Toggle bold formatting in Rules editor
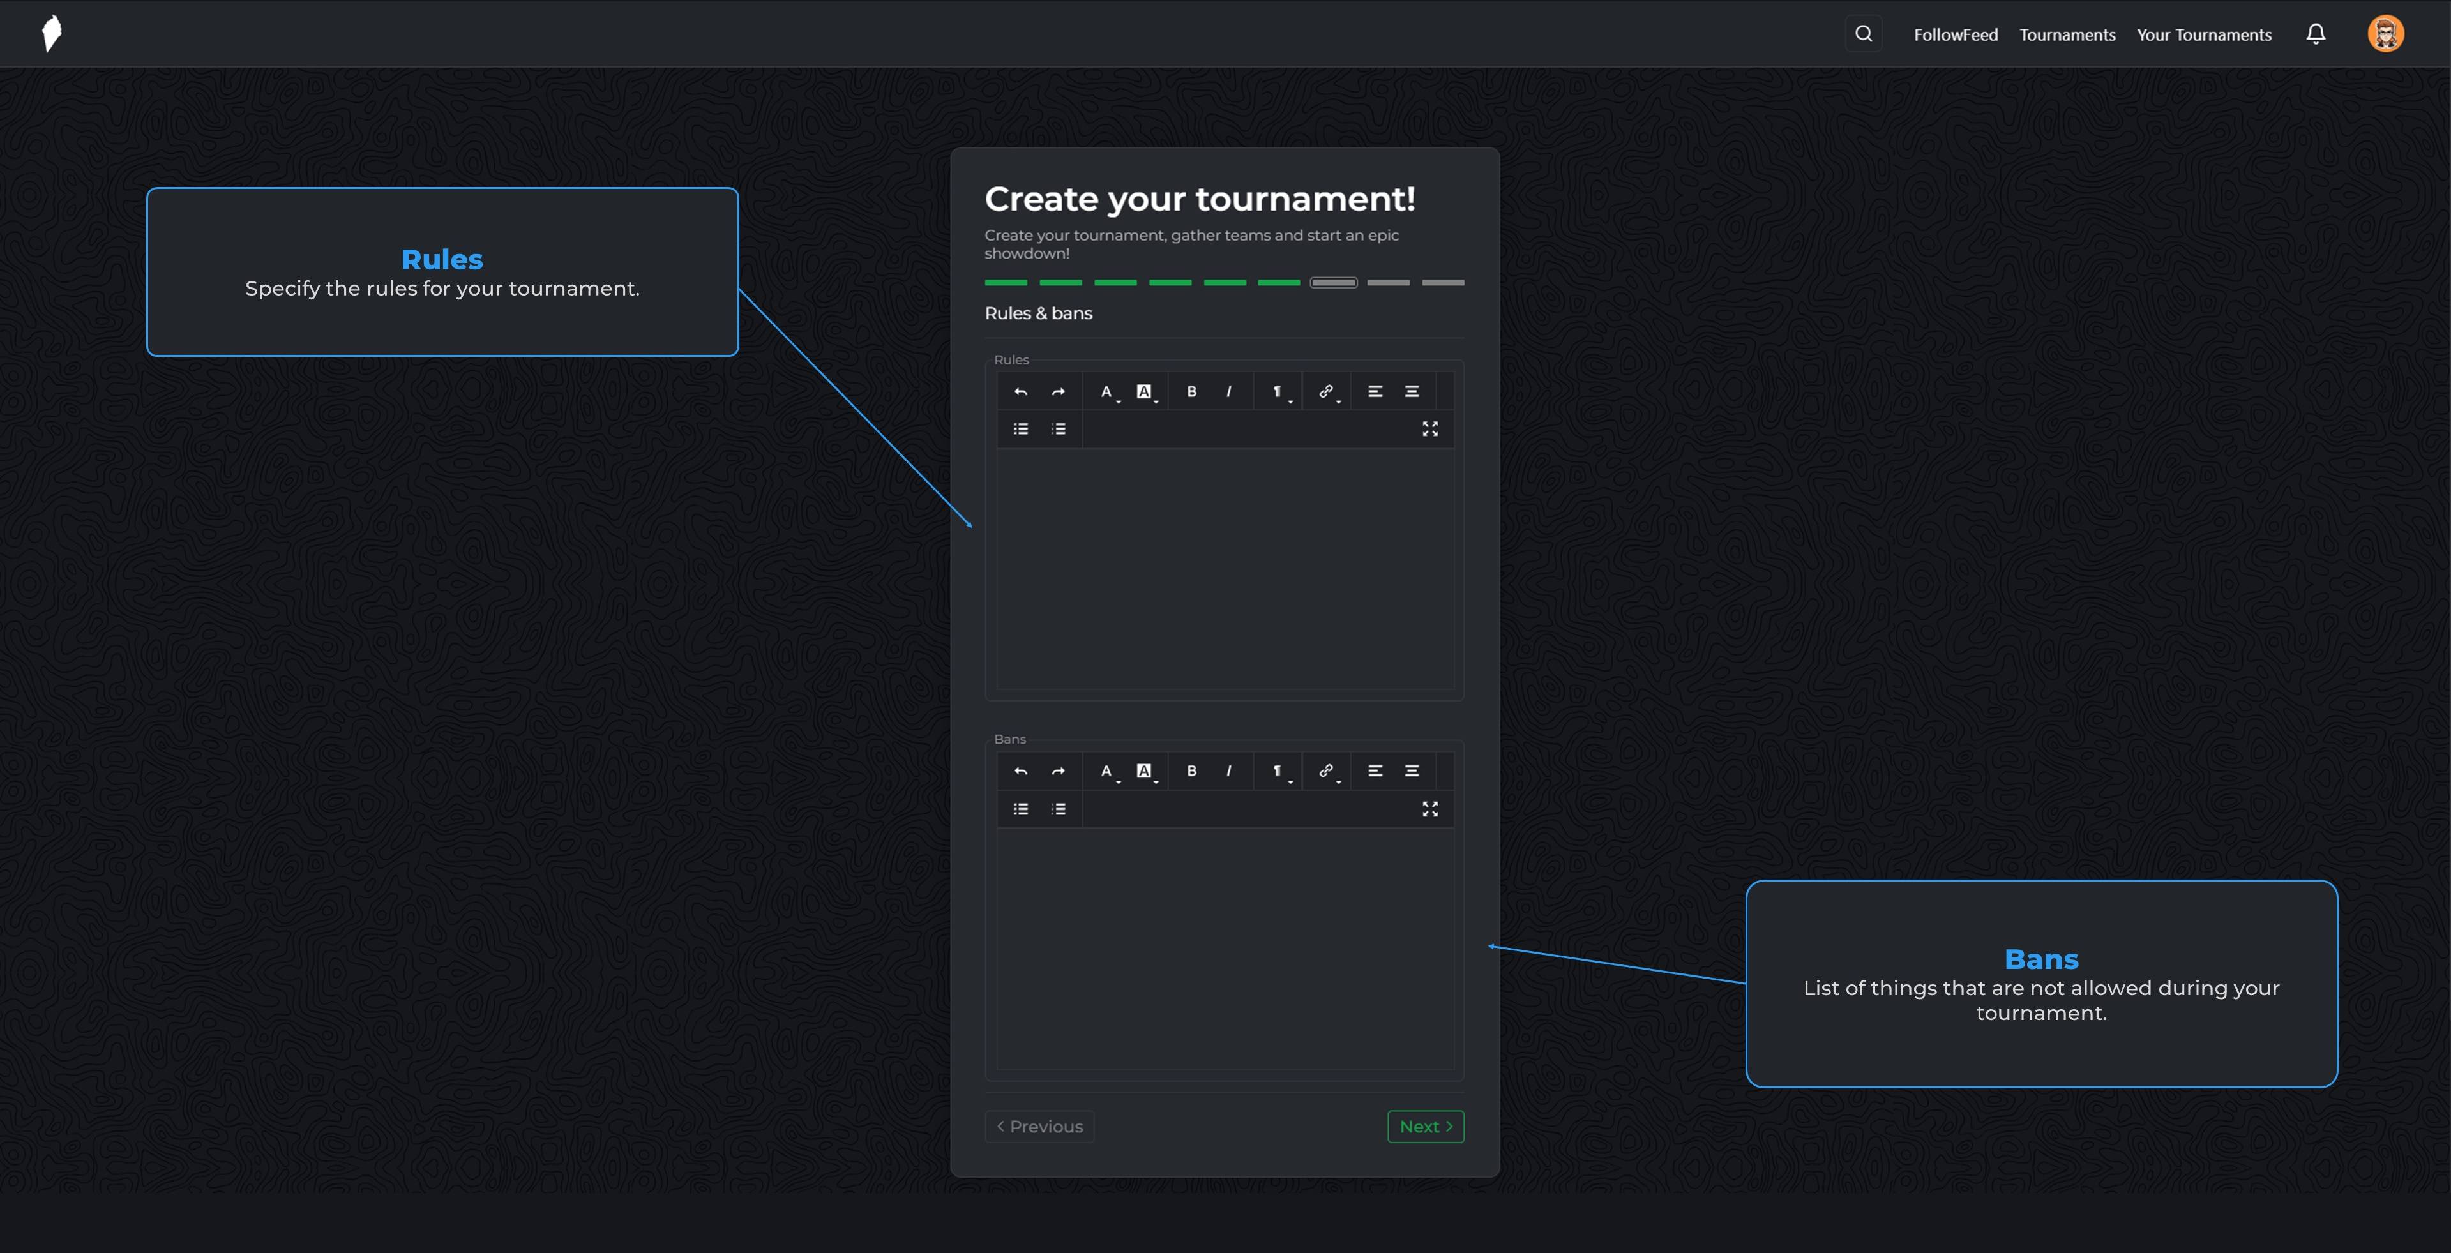This screenshot has height=1253, width=2451. (x=1191, y=391)
